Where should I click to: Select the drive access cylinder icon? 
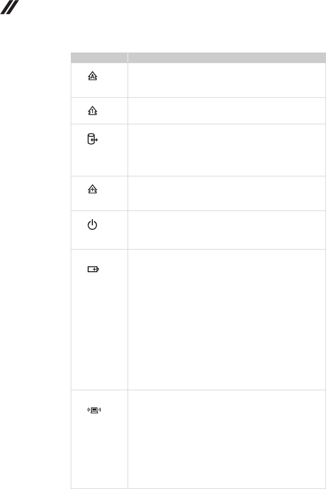[x=90, y=139]
